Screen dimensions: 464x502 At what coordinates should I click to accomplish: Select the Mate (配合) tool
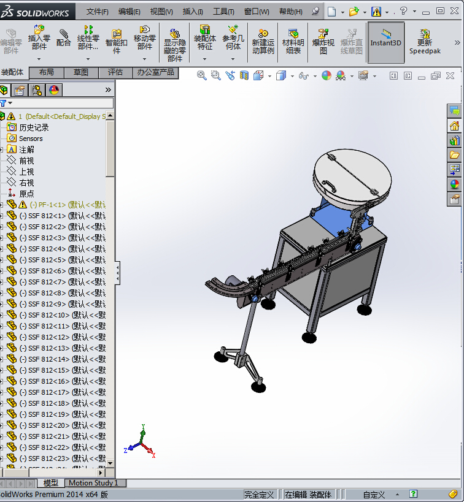[x=63, y=37]
